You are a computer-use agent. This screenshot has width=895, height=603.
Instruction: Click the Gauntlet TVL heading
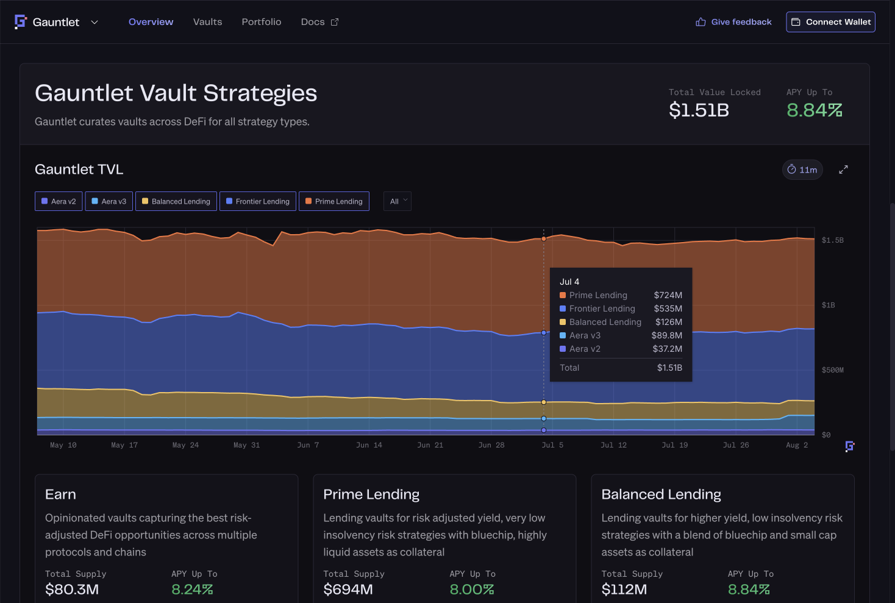(x=79, y=169)
